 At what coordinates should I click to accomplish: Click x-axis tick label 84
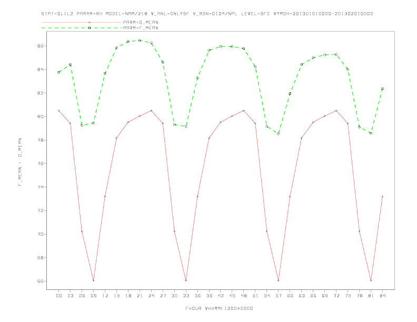click(382, 296)
